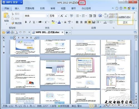Screen dimensions: 139x109
Task: Activate the Format Painter (格式刷) brush
Action: [x=16, y=23]
